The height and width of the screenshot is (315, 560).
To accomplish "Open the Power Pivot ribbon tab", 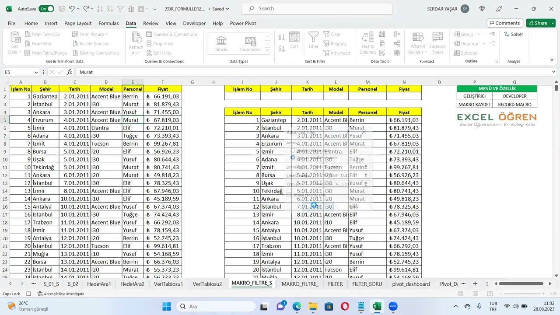I will 243,23.
